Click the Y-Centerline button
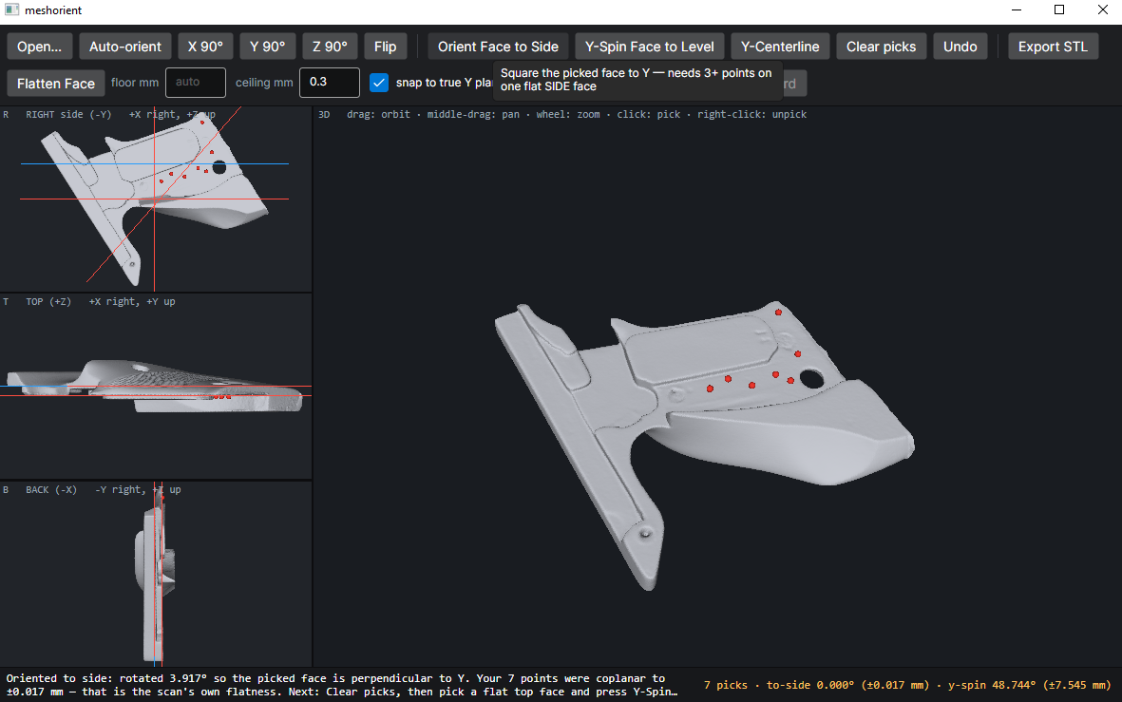Image resolution: width=1122 pixels, height=702 pixels. pyautogui.click(x=780, y=47)
